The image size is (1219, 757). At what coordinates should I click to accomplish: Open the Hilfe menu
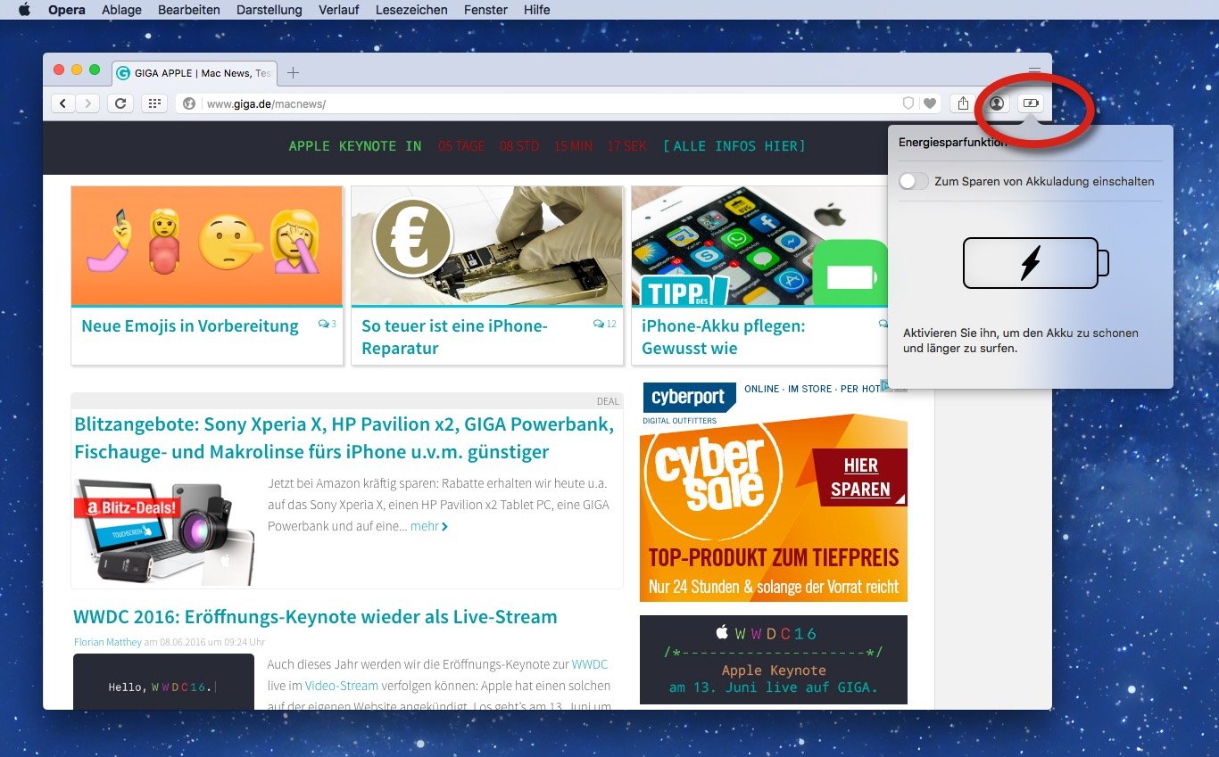(537, 10)
